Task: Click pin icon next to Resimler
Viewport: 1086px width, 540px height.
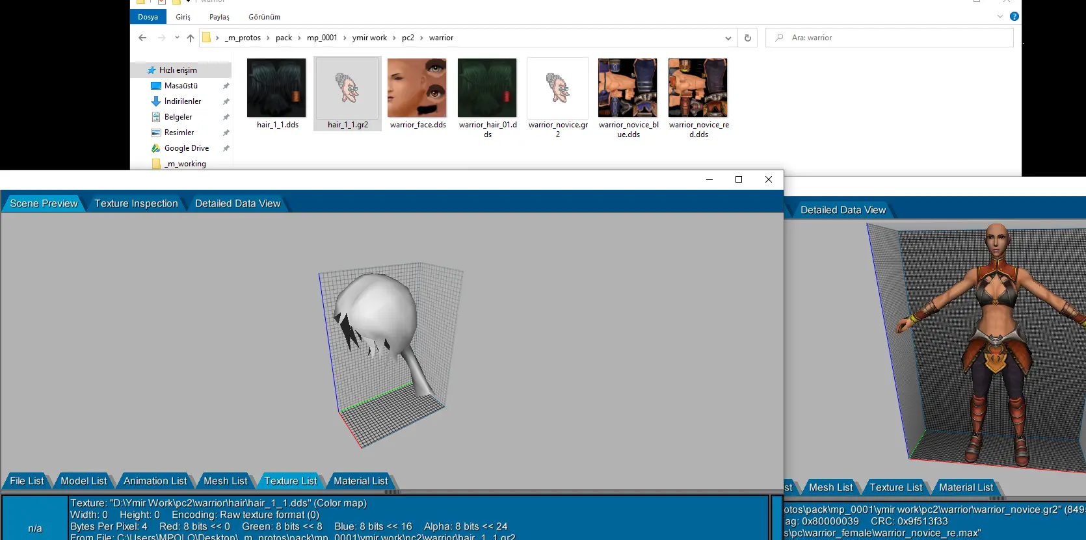Action: [x=226, y=133]
